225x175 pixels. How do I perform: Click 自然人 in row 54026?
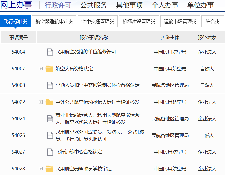point(207,135)
